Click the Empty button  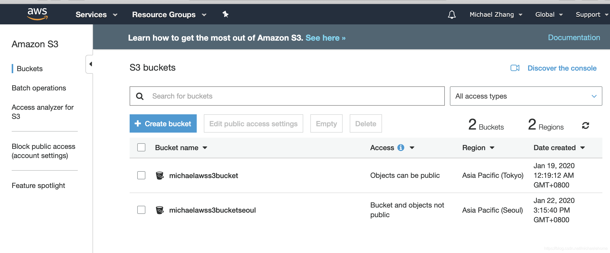click(326, 123)
